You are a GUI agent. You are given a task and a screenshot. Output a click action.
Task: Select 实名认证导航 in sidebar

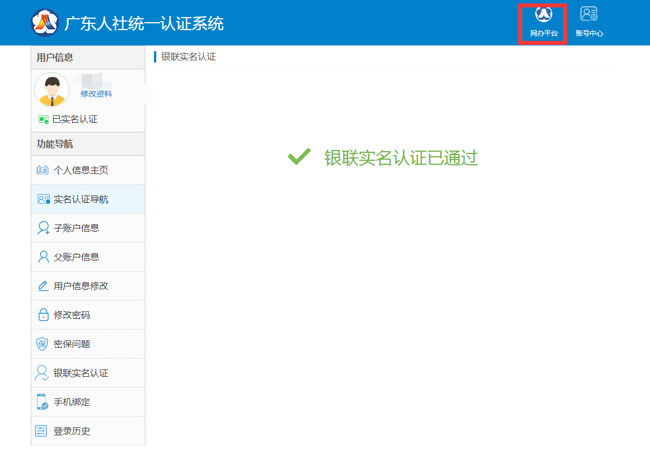(x=81, y=199)
